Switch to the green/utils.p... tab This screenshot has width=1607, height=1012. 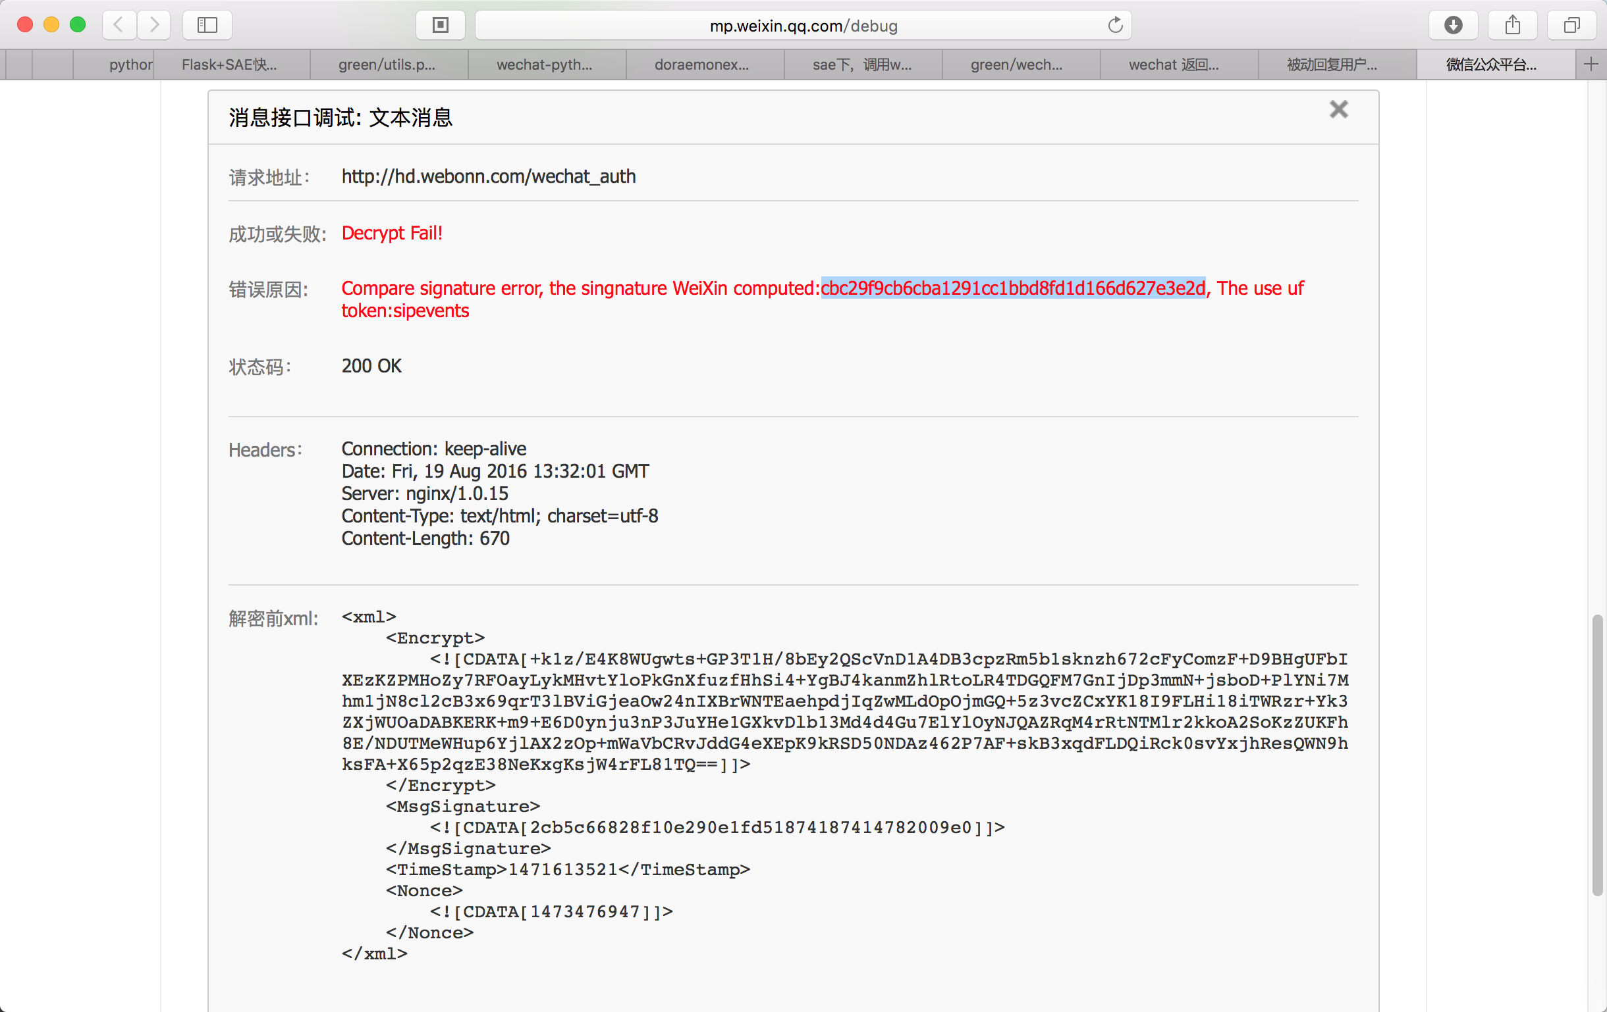coord(387,64)
